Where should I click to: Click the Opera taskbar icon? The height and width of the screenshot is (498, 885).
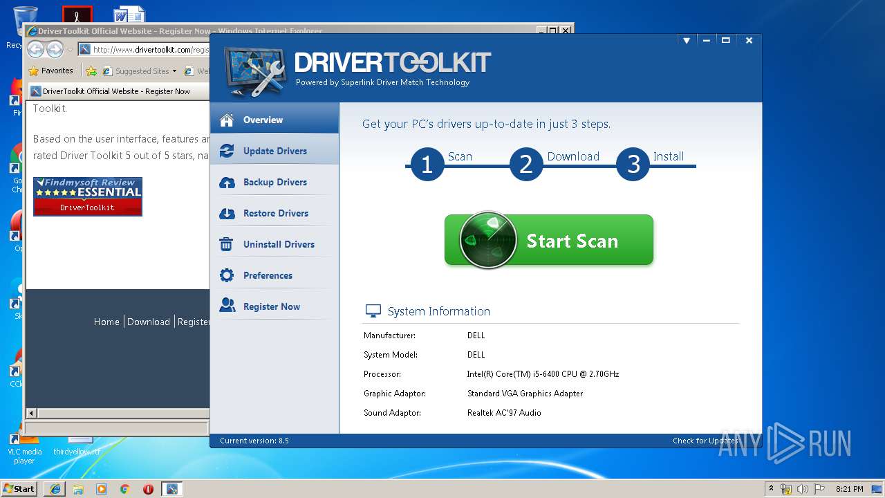[x=148, y=489]
